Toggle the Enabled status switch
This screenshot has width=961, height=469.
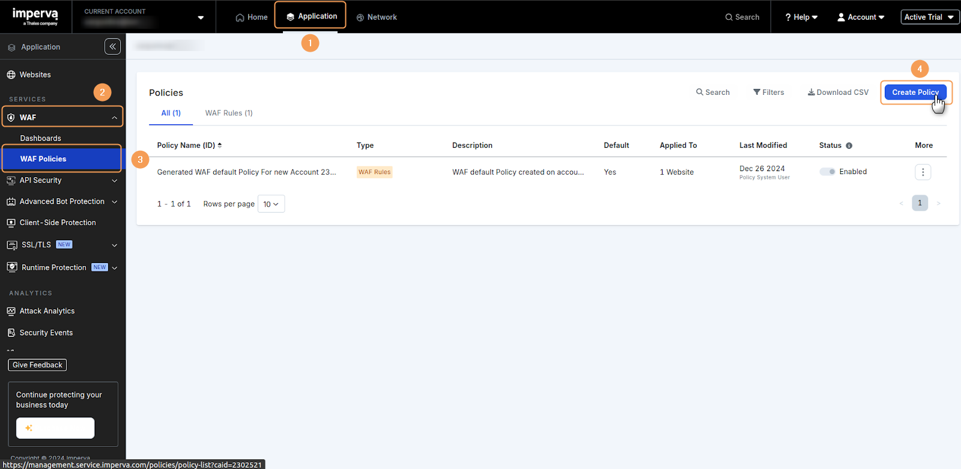[x=828, y=172]
